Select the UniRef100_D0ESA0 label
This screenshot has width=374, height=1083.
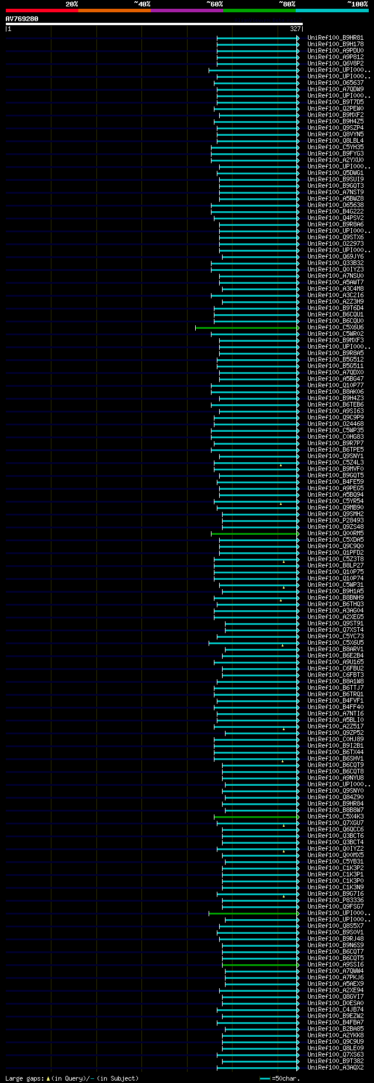(x=335, y=1003)
